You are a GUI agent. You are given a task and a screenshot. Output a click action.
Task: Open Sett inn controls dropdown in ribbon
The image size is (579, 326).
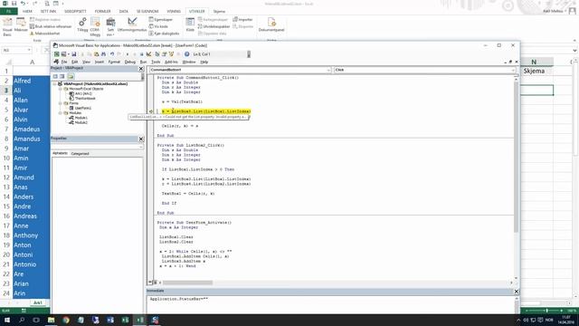pyautogui.click(x=110, y=26)
